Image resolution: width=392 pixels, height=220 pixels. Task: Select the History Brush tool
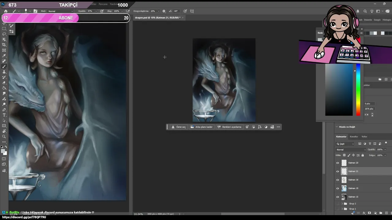(x=4, y=78)
